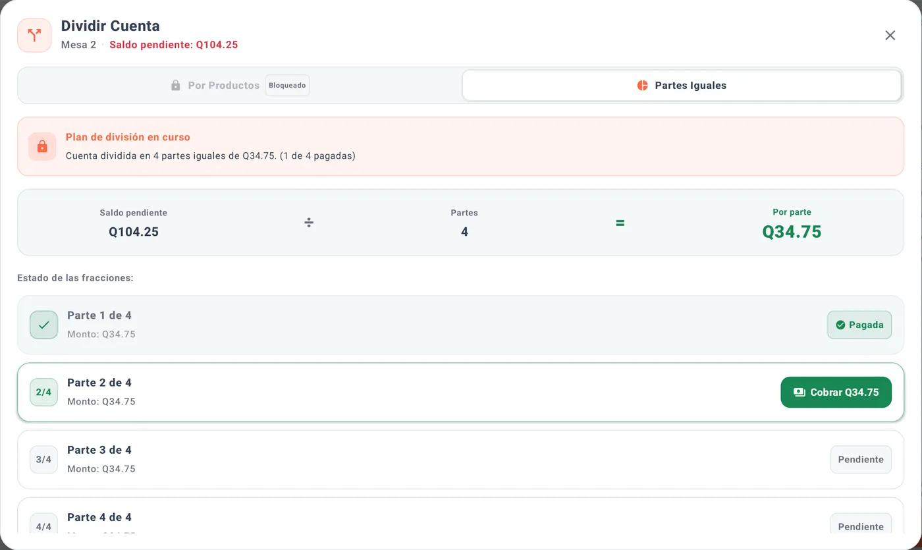The image size is (922, 550).
Task: Switch to the Partes Iguales tab
Action: (x=682, y=86)
